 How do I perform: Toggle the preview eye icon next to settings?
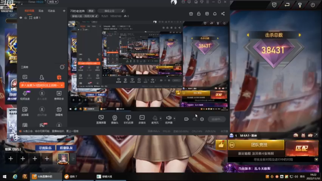194,119
